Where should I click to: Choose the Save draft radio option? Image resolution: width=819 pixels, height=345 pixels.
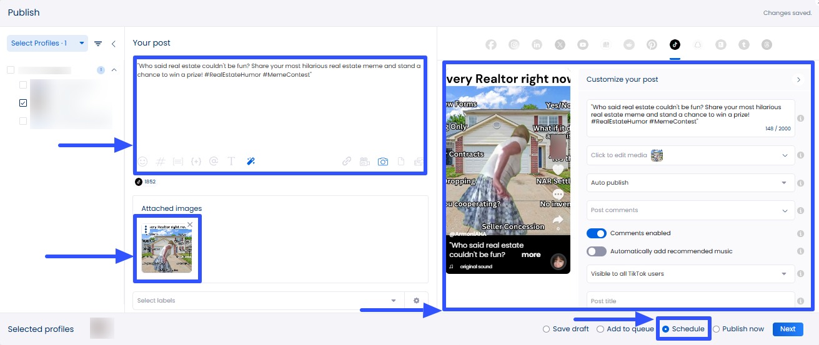(547, 329)
